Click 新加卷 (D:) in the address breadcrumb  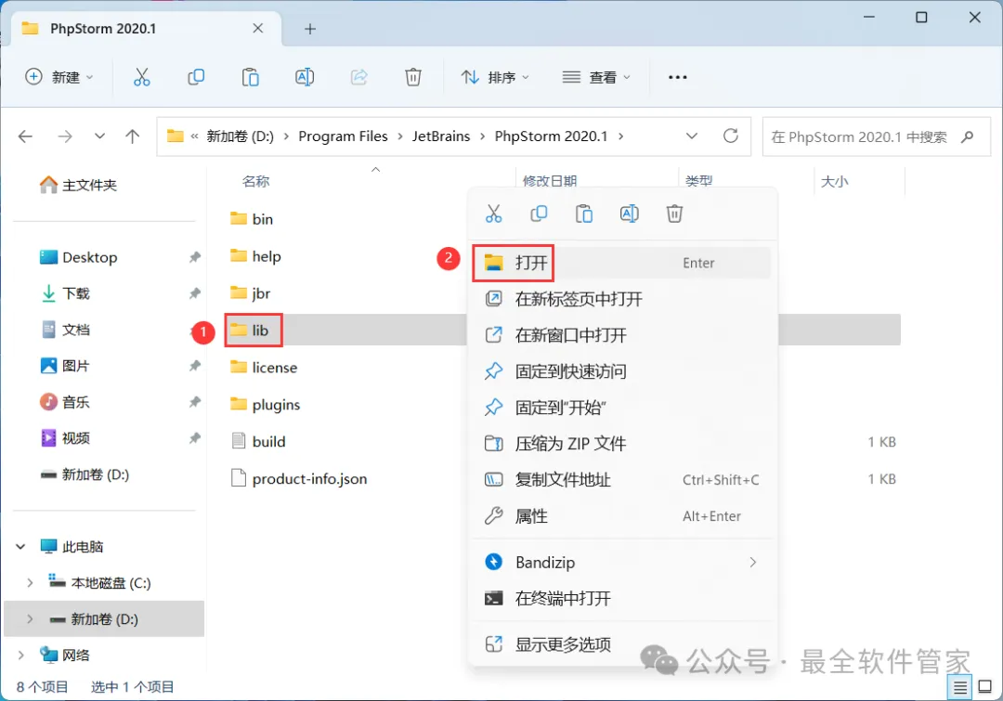coord(240,136)
